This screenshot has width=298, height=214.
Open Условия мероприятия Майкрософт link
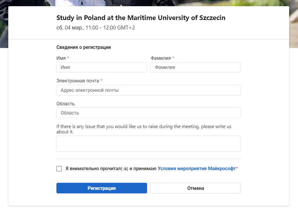tap(197, 169)
